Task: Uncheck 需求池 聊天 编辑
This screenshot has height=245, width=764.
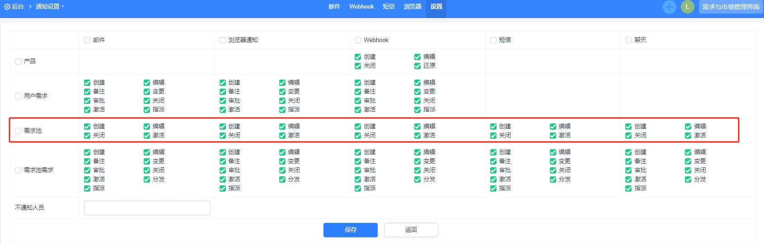Action: tap(688, 127)
